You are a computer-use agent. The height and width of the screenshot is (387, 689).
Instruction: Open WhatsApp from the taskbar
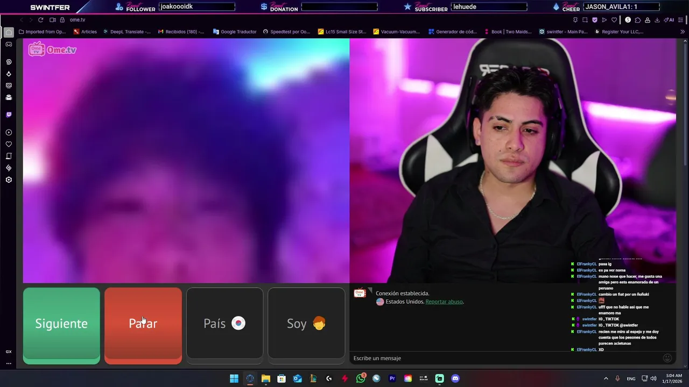(x=361, y=378)
